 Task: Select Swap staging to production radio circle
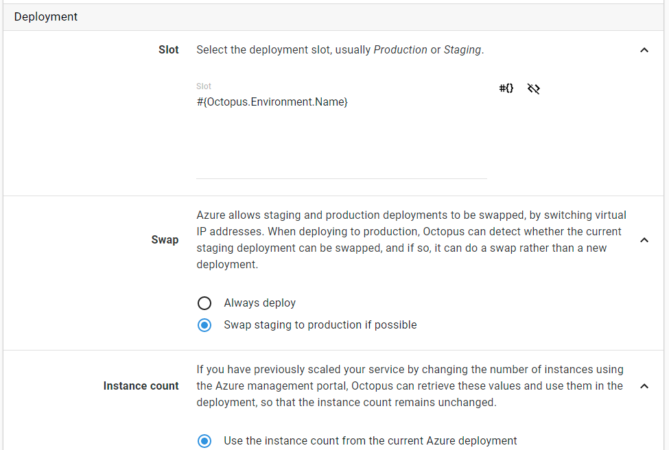tap(204, 325)
